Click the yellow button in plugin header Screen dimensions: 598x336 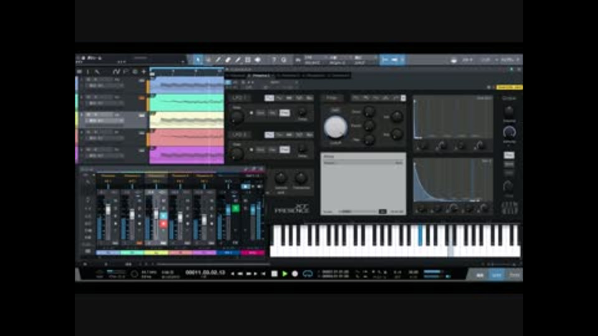click(510, 87)
